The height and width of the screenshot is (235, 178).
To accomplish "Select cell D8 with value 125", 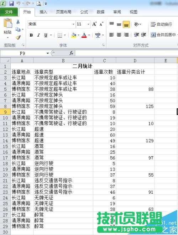I will tap(135, 106).
